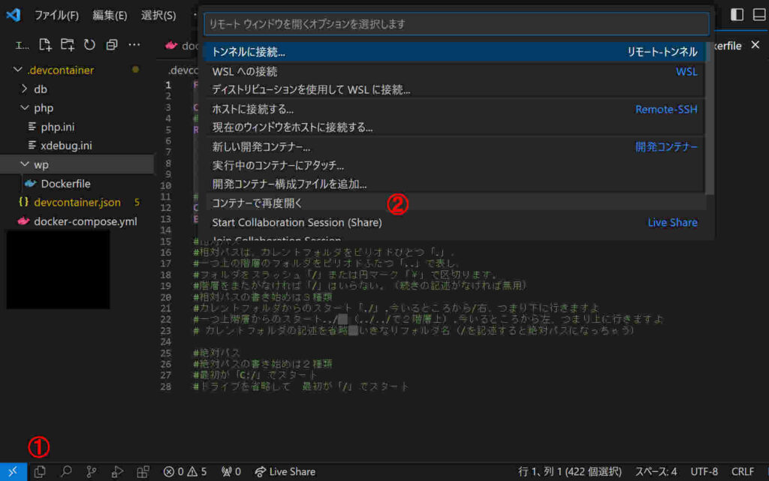
Task: Select コンテナーで再度開く option
Action: [x=257, y=203]
